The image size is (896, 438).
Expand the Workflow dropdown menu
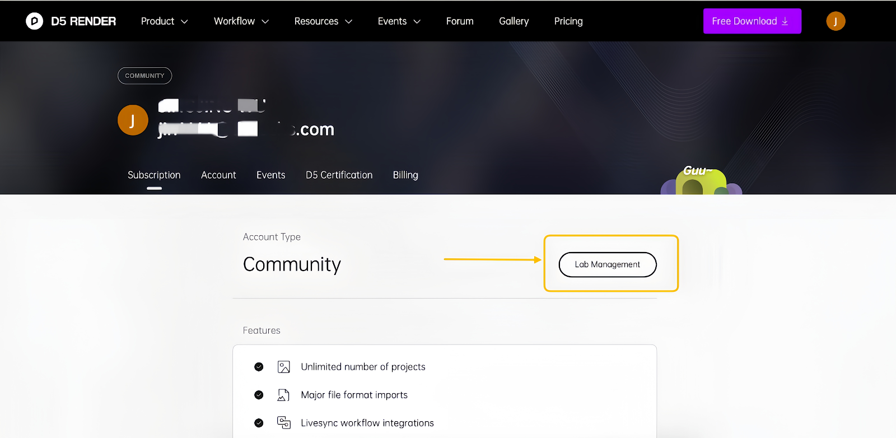(x=241, y=21)
